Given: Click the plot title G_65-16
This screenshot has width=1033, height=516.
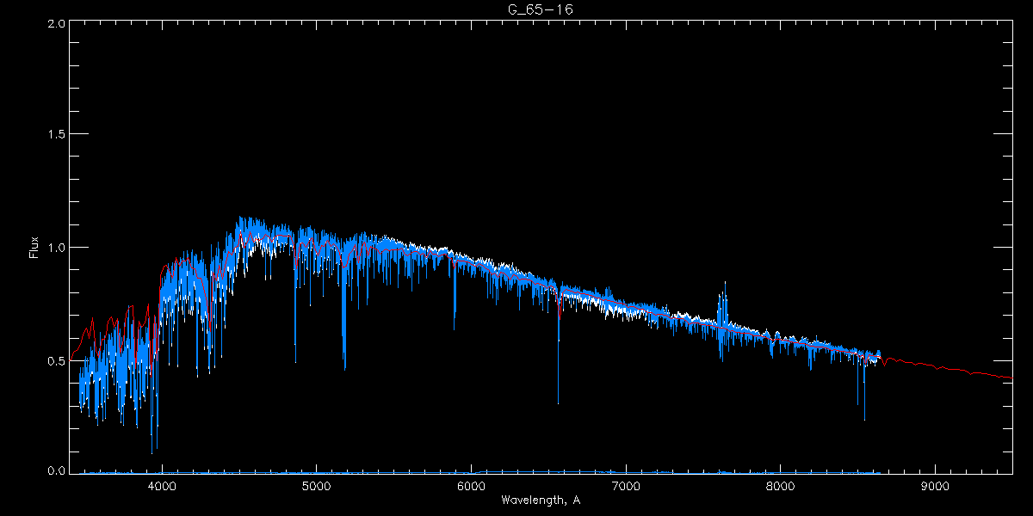Looking at the screenshot, I should [540, 9].
